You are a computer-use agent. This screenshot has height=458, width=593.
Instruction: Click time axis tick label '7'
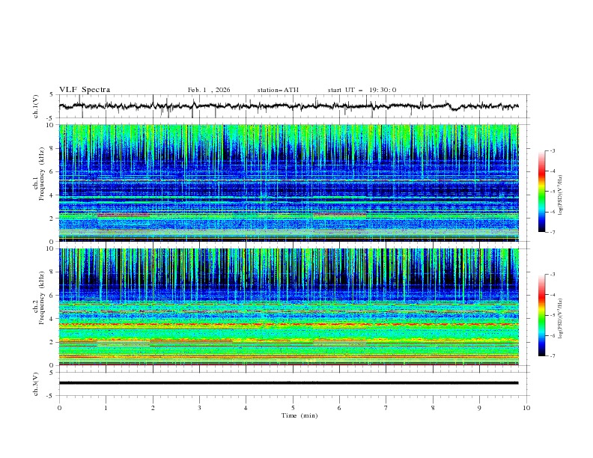(x=386, y=408)
